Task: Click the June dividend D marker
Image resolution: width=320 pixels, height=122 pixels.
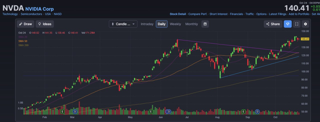Action: pos(169,111)
